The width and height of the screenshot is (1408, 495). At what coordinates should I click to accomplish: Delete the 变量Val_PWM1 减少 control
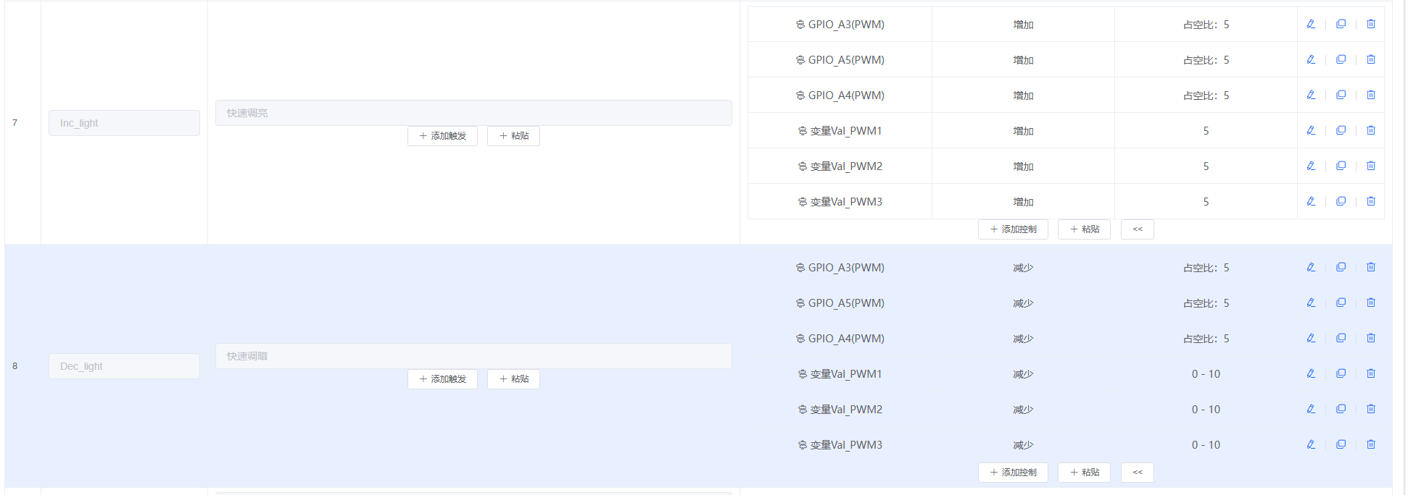point(1370,373)
